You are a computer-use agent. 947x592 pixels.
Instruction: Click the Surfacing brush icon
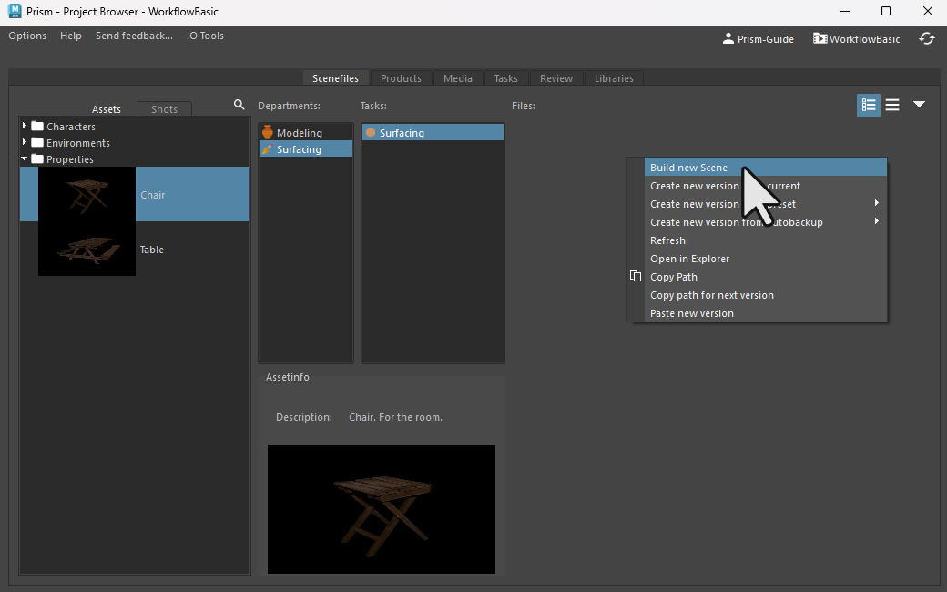pyautogui.click(x=268, y=148)
